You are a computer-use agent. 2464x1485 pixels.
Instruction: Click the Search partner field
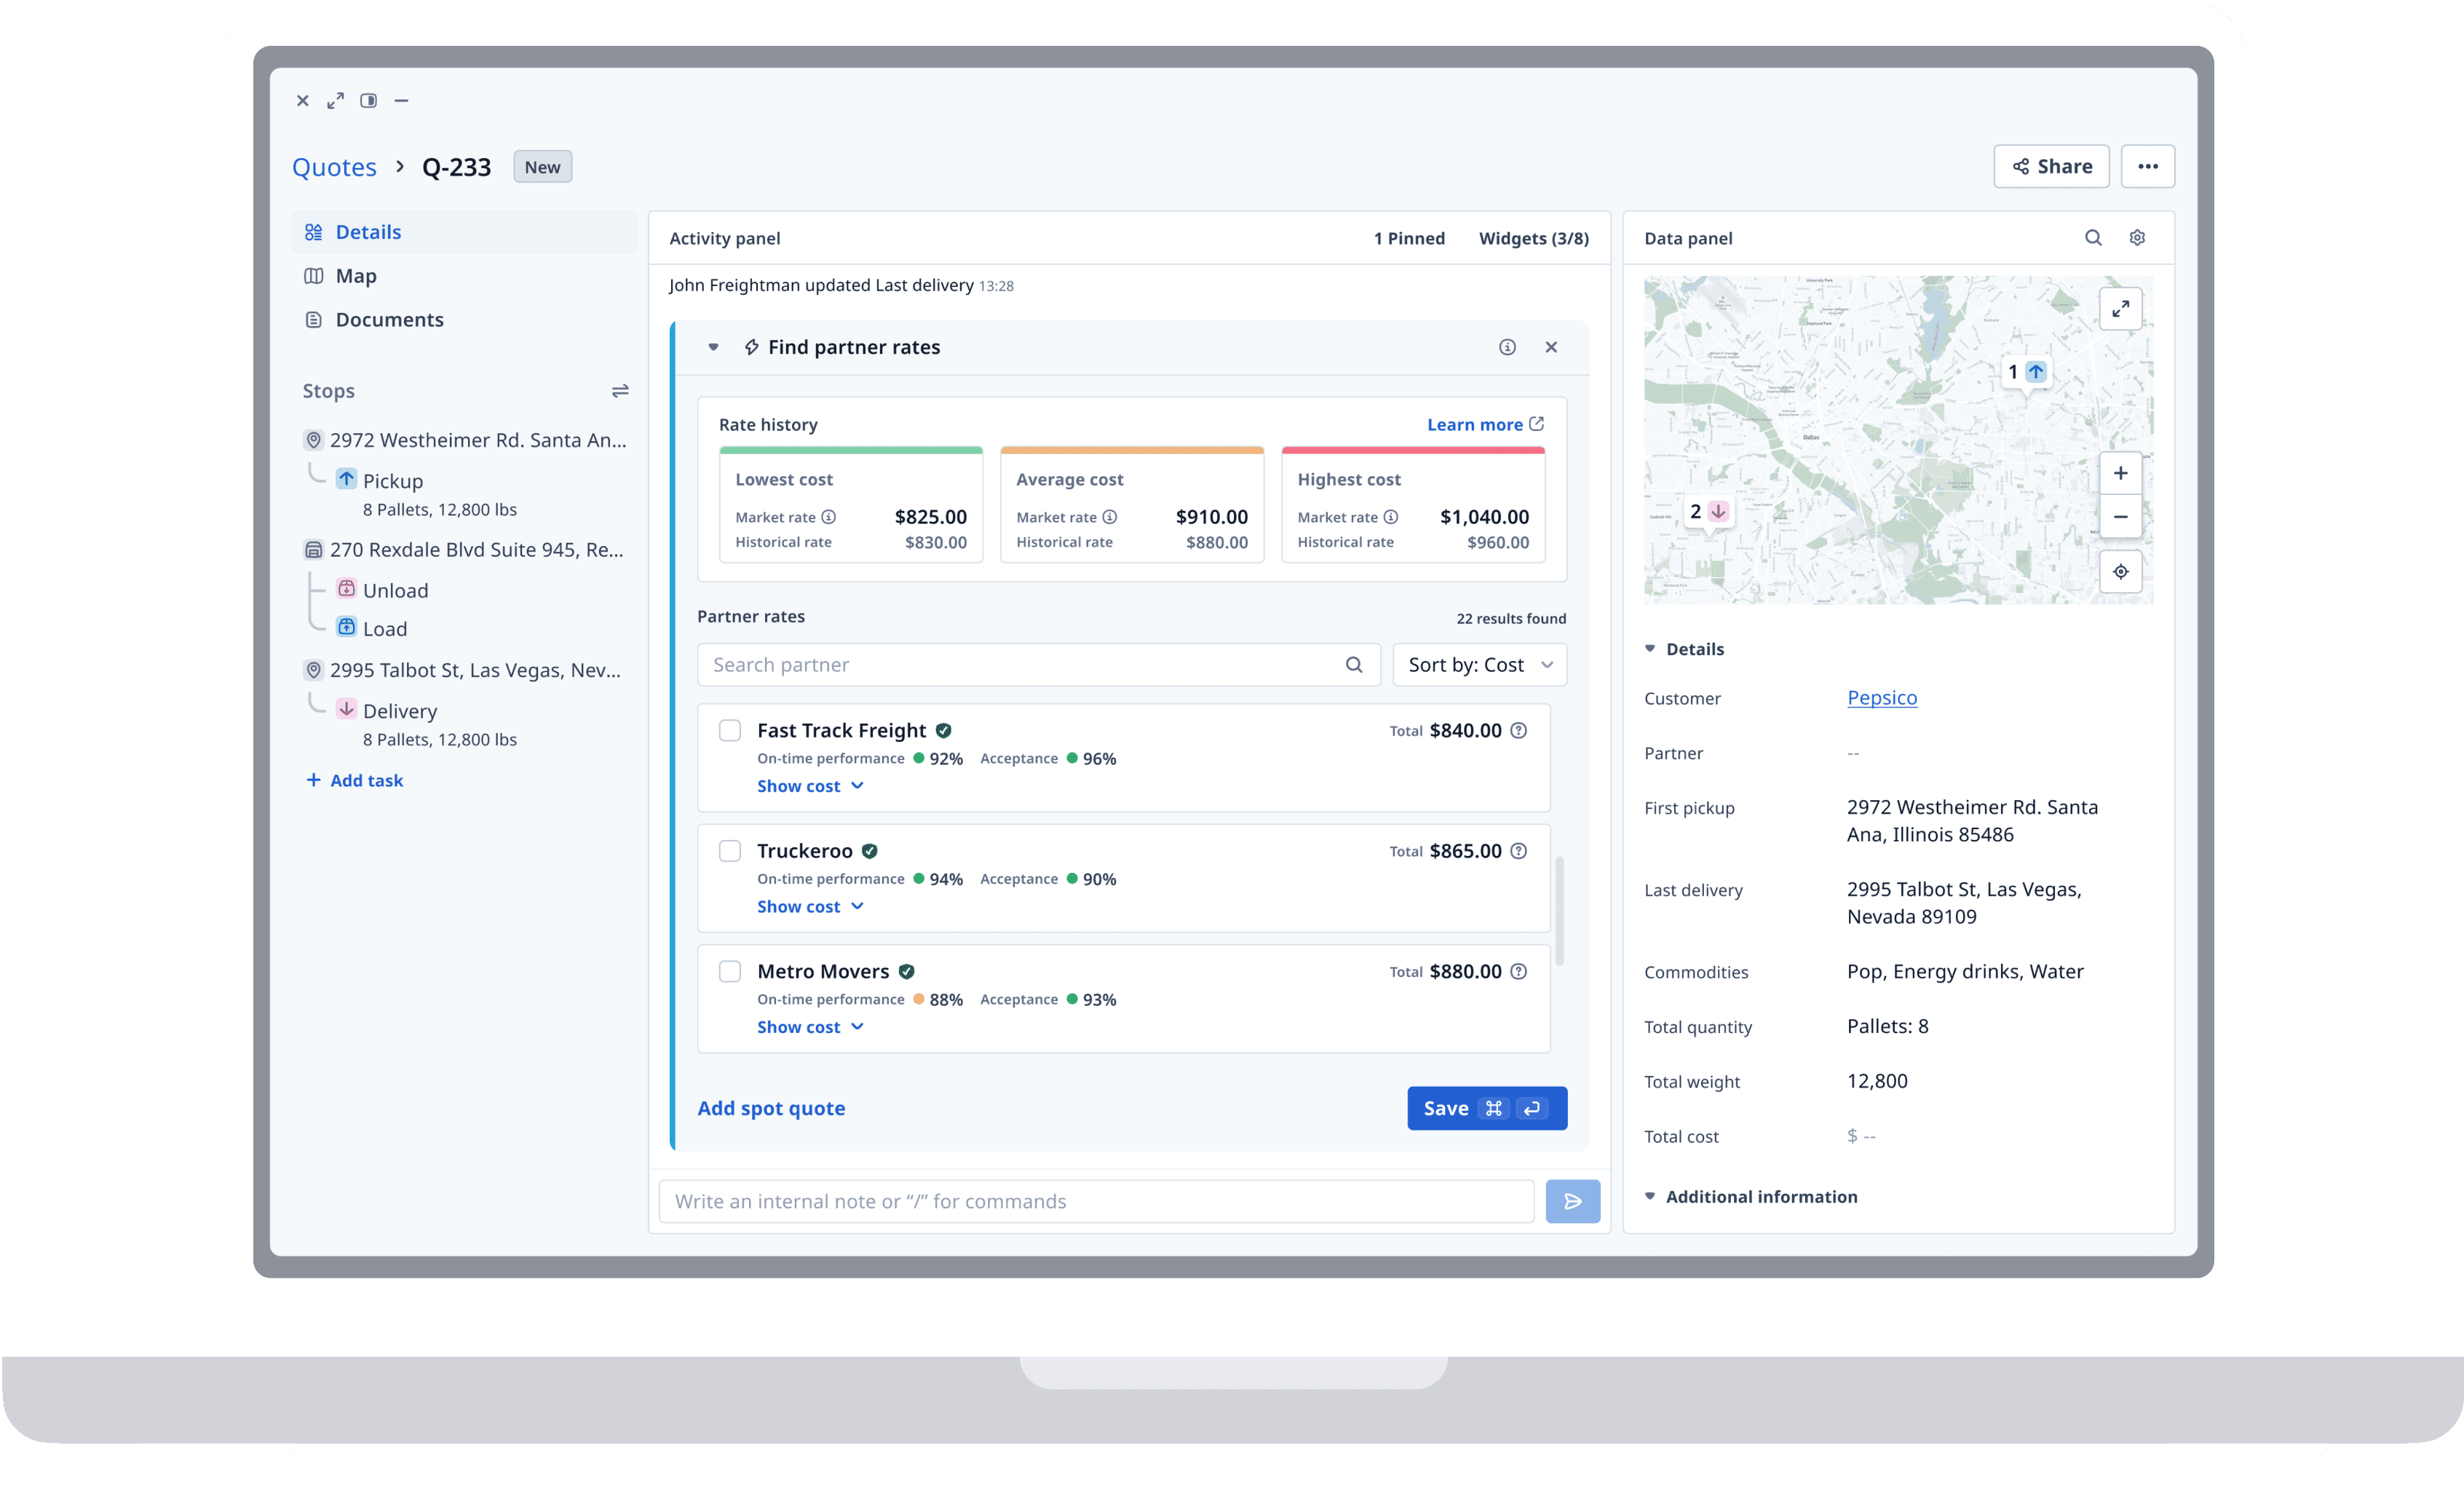[1020, 665]
